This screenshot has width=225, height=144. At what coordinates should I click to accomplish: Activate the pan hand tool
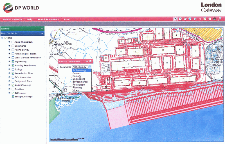[x=185, y=19]
